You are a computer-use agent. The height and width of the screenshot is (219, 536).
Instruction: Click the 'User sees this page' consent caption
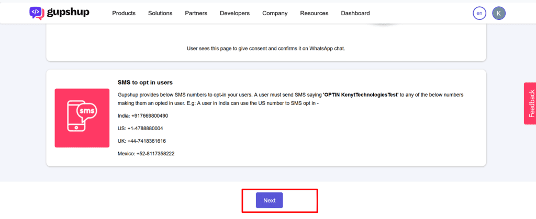pos(266,49)
